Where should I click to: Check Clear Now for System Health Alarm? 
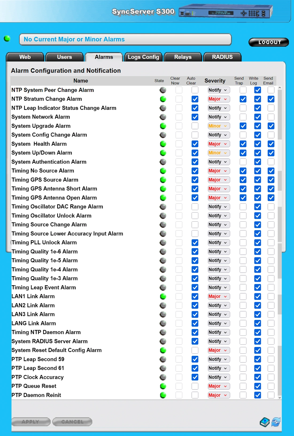click(179, 144)
